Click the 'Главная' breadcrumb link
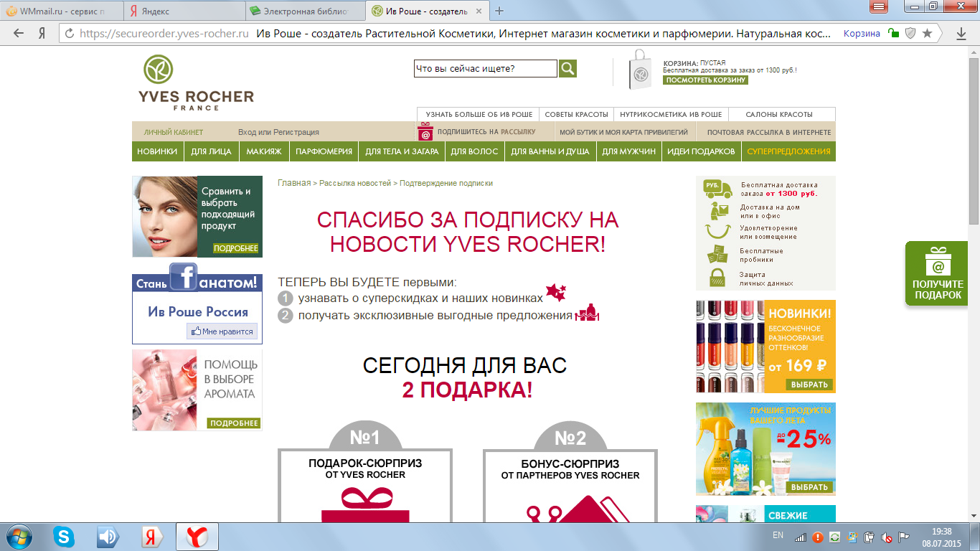Screen dimensions: 980x551 [x=294, y=183]
